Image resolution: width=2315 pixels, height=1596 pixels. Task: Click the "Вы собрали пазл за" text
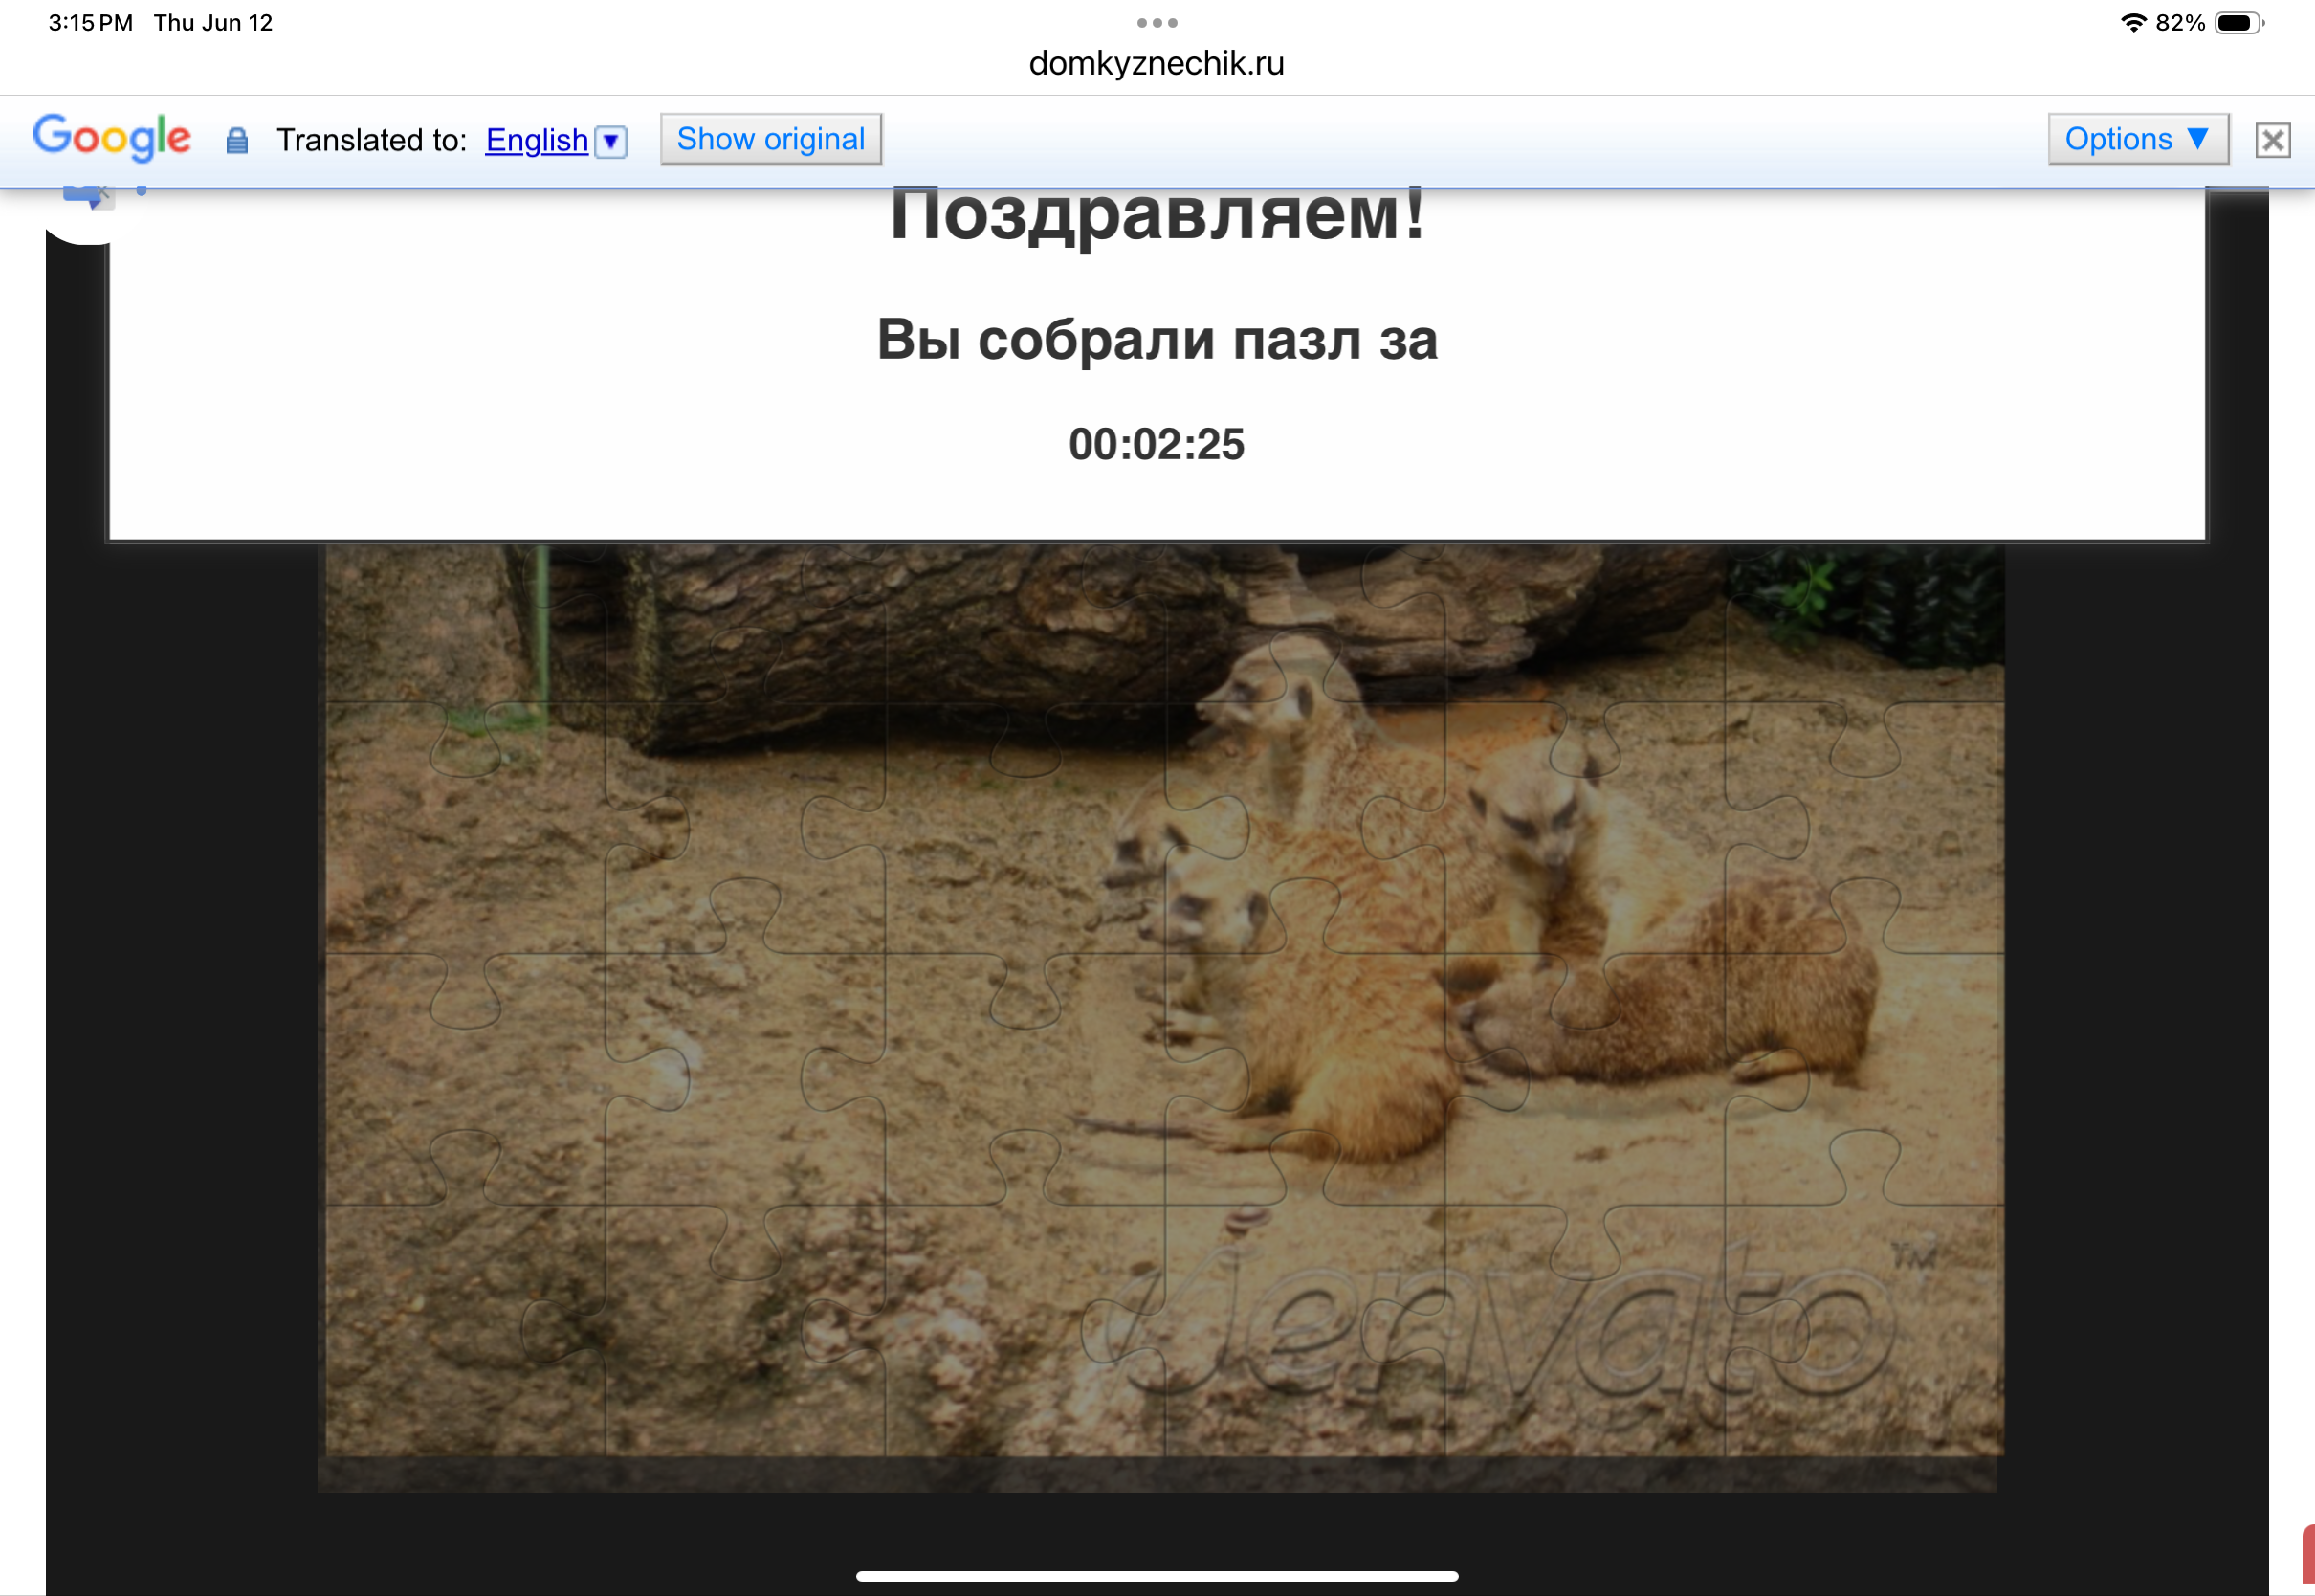[x=1157, y=339]
